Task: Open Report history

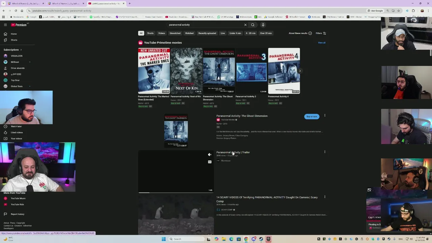Action: [x=17, y=214]
